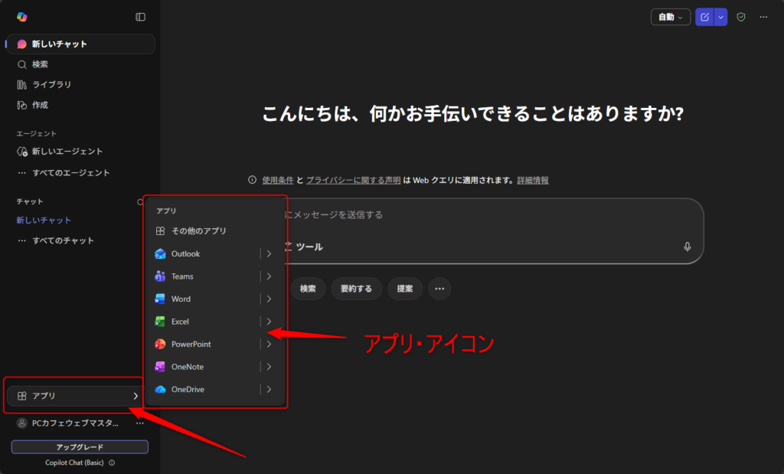Open Excel from the apps list
The height and width of the screenshot is (474, 784).
coord(160,322)
